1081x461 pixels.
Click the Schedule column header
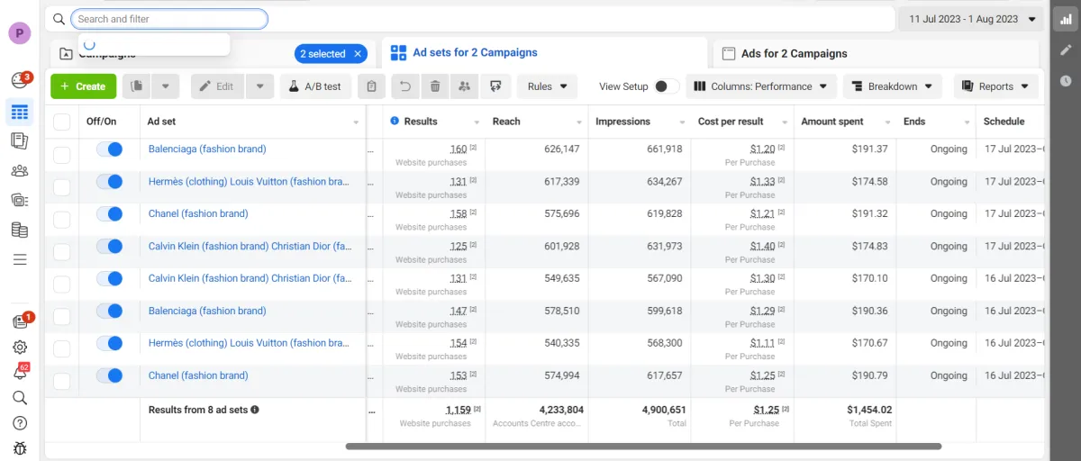1004,122
